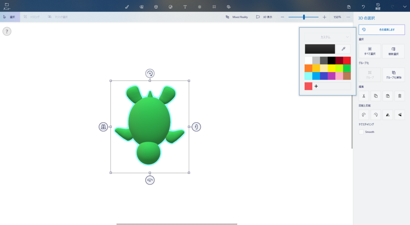Click the 色を編集します button
This screenshot has width=410, height=225.
coord(382,30)
